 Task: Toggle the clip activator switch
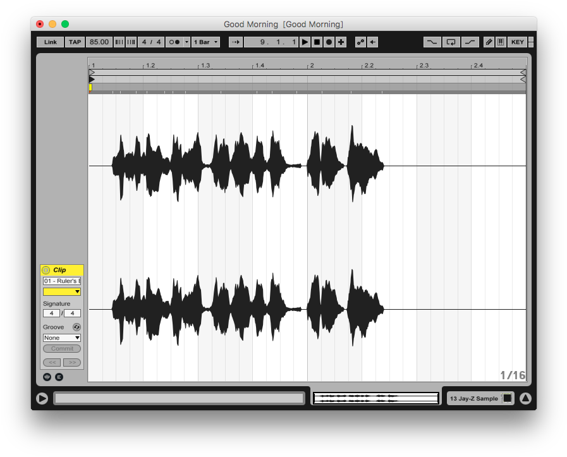click(45, 270)
